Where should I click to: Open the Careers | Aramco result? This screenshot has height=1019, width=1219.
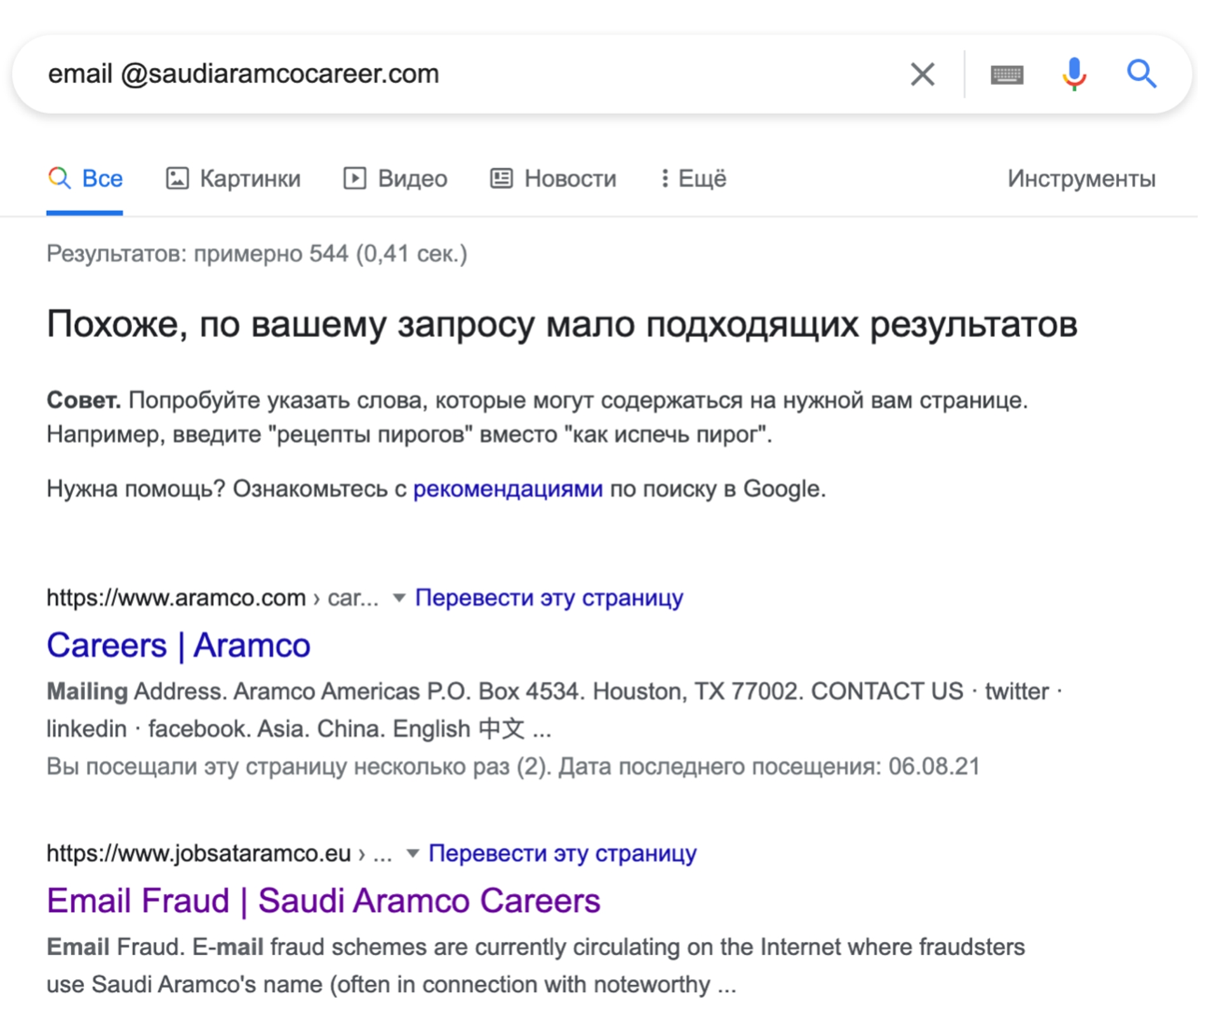(178, 645)
